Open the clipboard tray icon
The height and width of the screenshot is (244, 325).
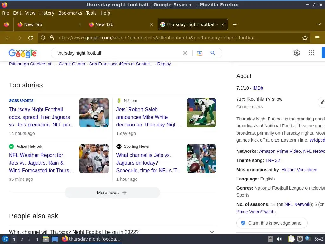291,239
